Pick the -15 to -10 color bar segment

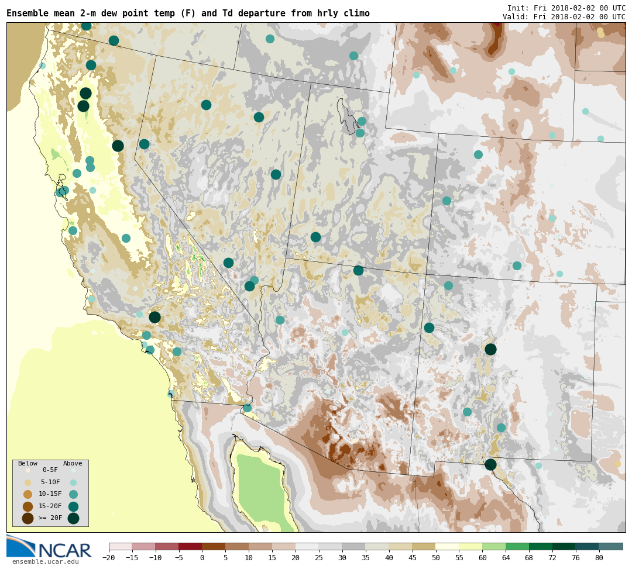pyautogui.click(x=143, y=546)
